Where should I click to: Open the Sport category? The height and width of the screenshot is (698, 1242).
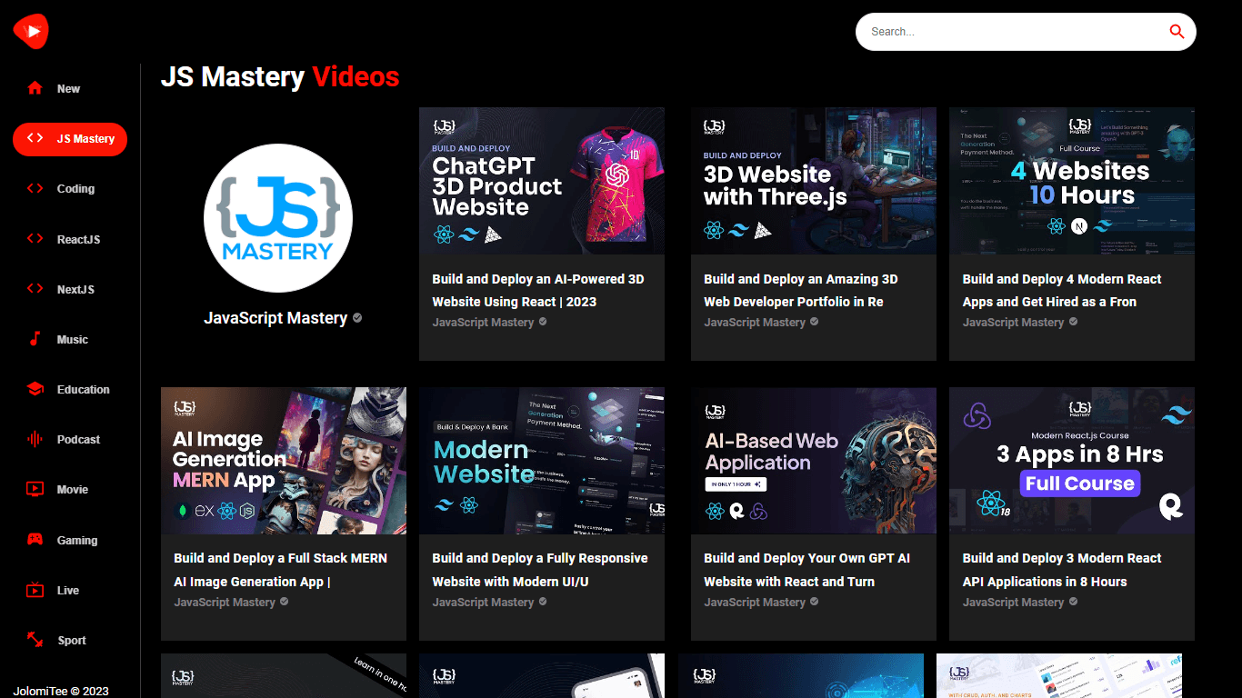[x=70, y=640]
